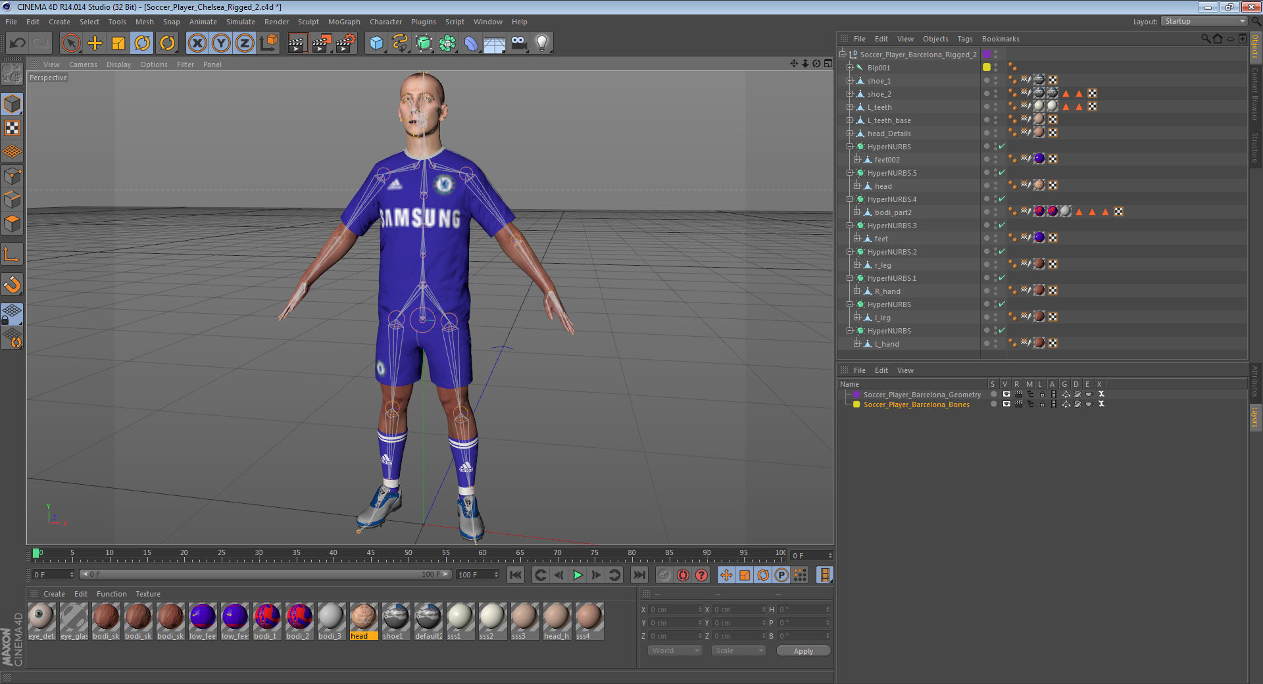Collapse HyperNURBS.5 hierarchy
The image size is (1263, 684).
[x=850, y=173]
